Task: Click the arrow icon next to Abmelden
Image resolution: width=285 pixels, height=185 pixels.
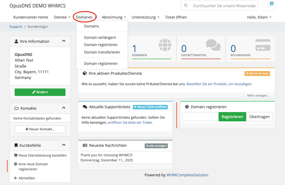Action: coord(16,178)
